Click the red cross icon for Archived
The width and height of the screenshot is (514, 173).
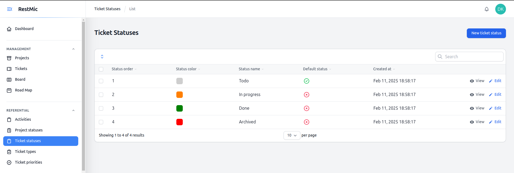click(306, 122)
